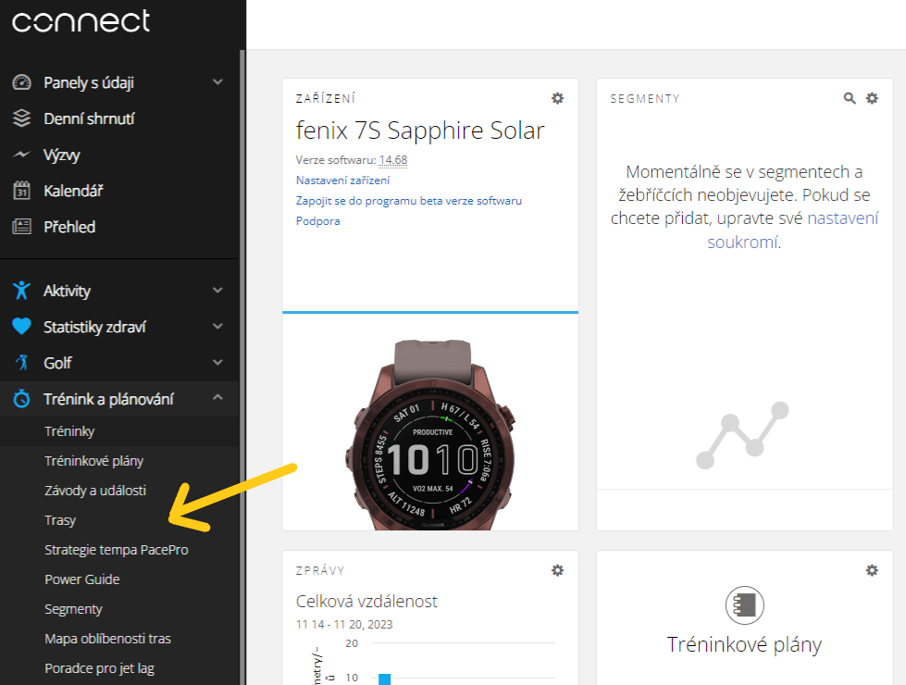
Task: Select Závody a události submenu item
Action: pyautogui.click(x=95, y=491)
